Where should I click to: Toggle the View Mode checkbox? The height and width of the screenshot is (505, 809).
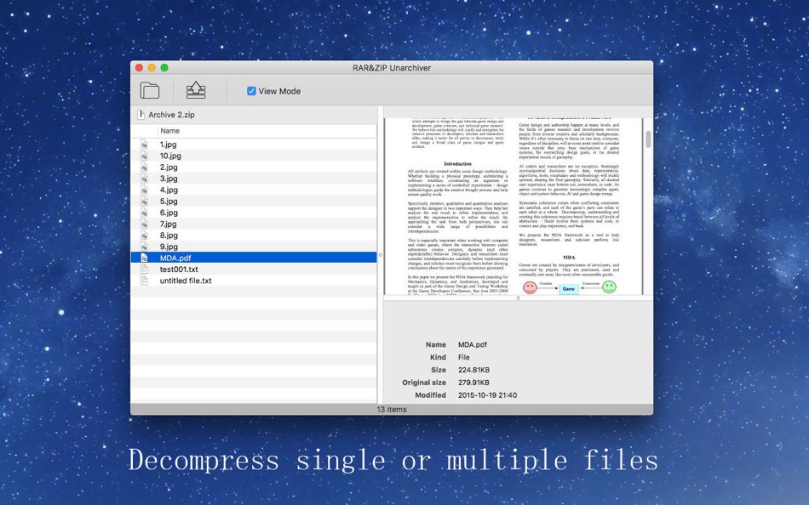click(x=251, y=91)
